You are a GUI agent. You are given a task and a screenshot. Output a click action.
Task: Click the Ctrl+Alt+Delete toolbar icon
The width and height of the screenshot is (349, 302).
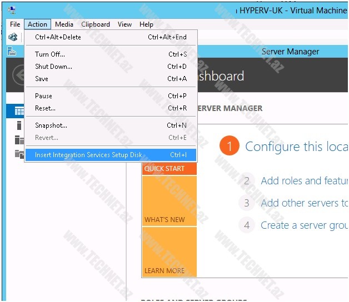[x=13, y=37]
